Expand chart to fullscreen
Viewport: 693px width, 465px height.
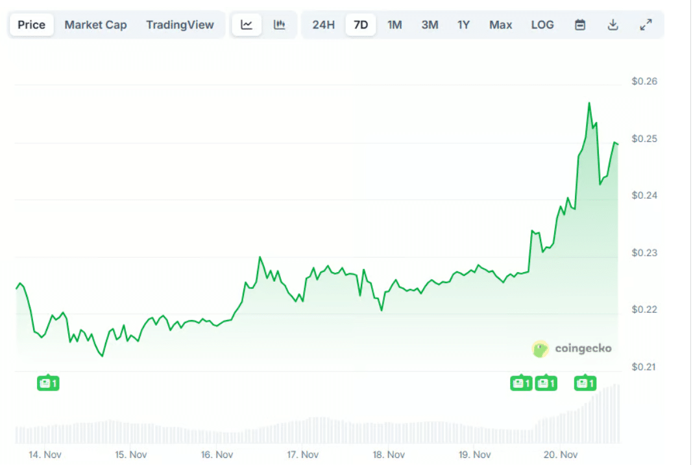coord(646,25)
